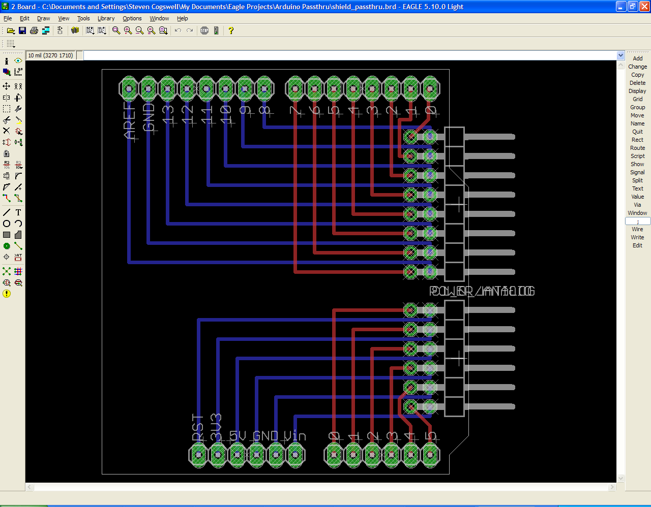Click the yellow Errors exclamation icon
The width and height of the screenshot is (651, 507).
[x=7, y=294]
